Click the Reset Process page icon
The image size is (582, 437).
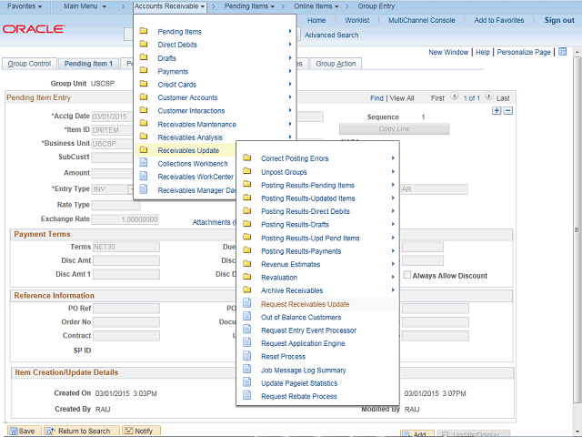tap(247, 356)
